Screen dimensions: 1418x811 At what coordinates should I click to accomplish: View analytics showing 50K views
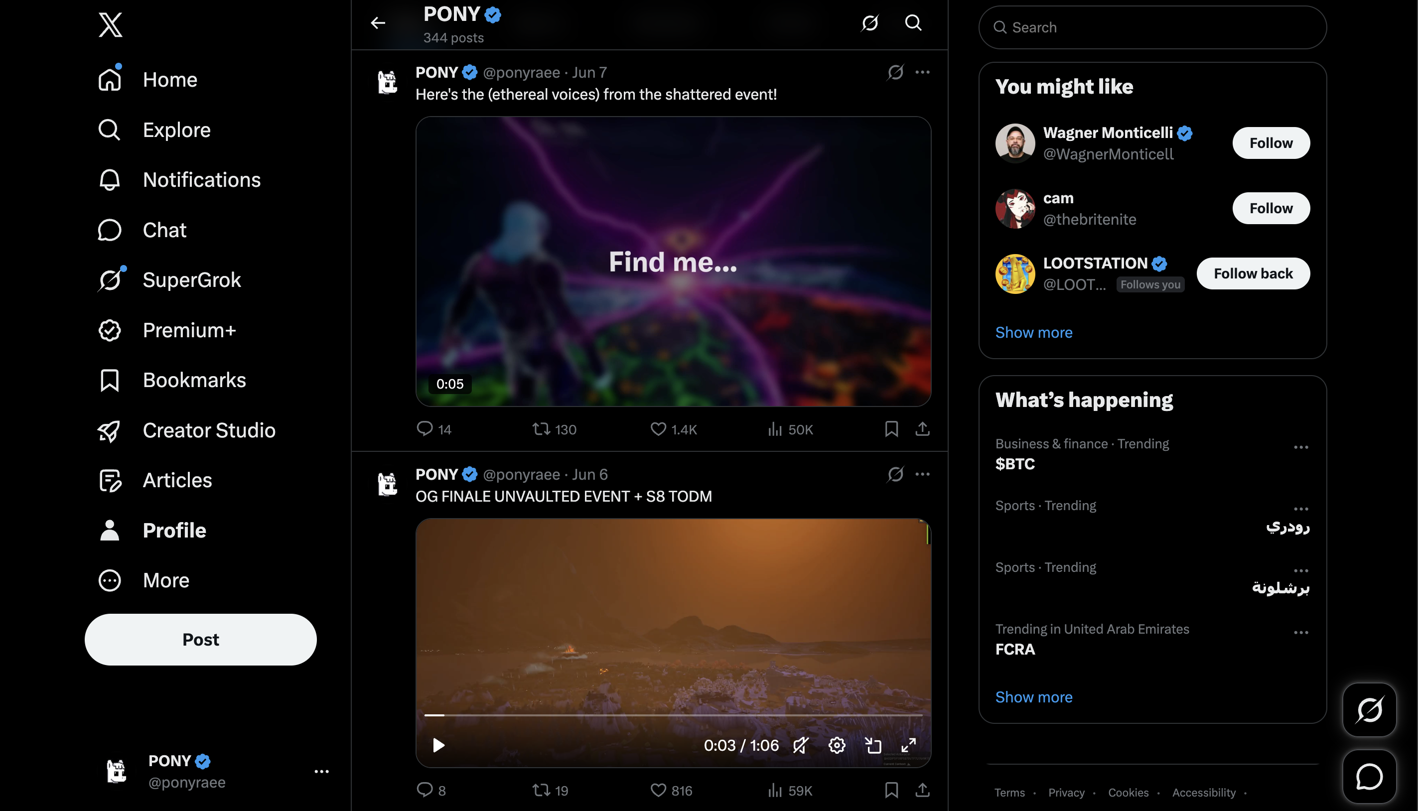tap(790, 429)
